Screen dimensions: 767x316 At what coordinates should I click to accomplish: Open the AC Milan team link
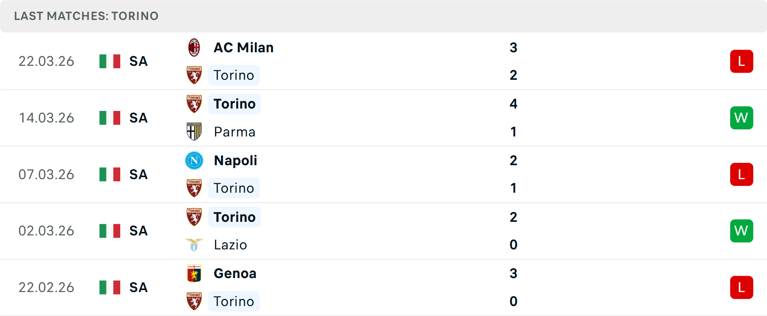coord(244,47)
